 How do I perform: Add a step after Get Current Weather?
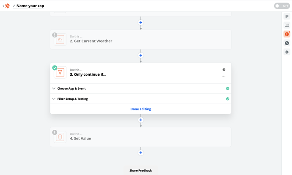pos(141,55)
